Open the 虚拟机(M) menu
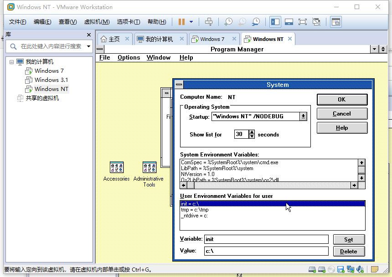Image resolution: width=392 pixels, height=277 pixels. click(x=97, y=22)
